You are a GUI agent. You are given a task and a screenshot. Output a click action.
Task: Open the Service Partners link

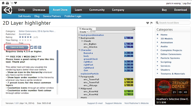click(52, 16)
